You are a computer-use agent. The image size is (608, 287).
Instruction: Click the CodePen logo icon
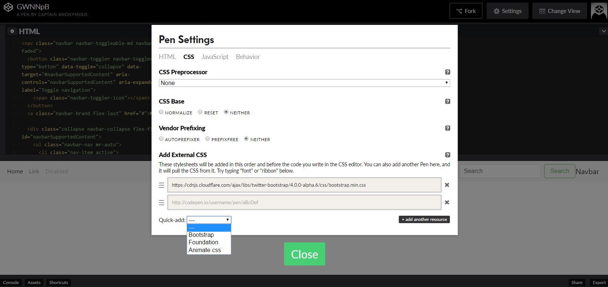8,7
